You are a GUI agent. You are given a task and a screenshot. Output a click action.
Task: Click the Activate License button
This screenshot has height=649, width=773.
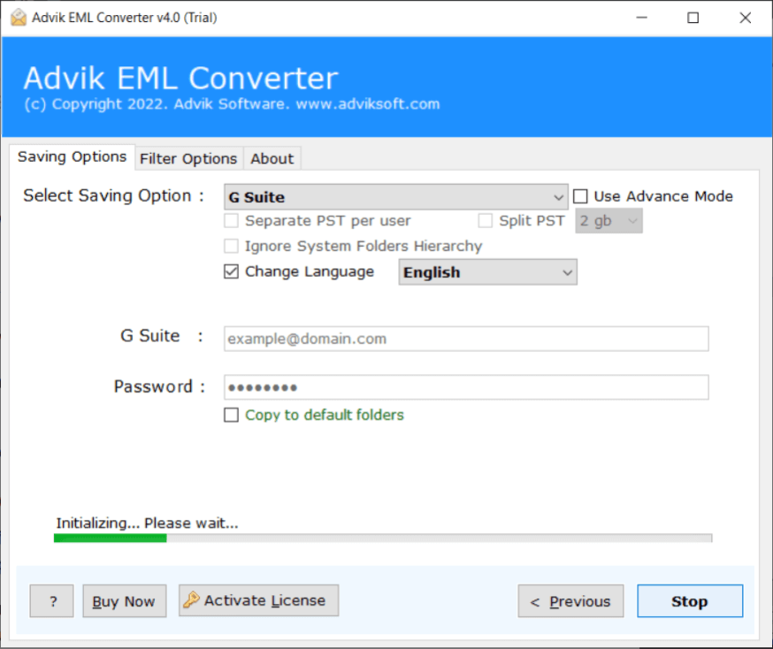click(259, 600)
